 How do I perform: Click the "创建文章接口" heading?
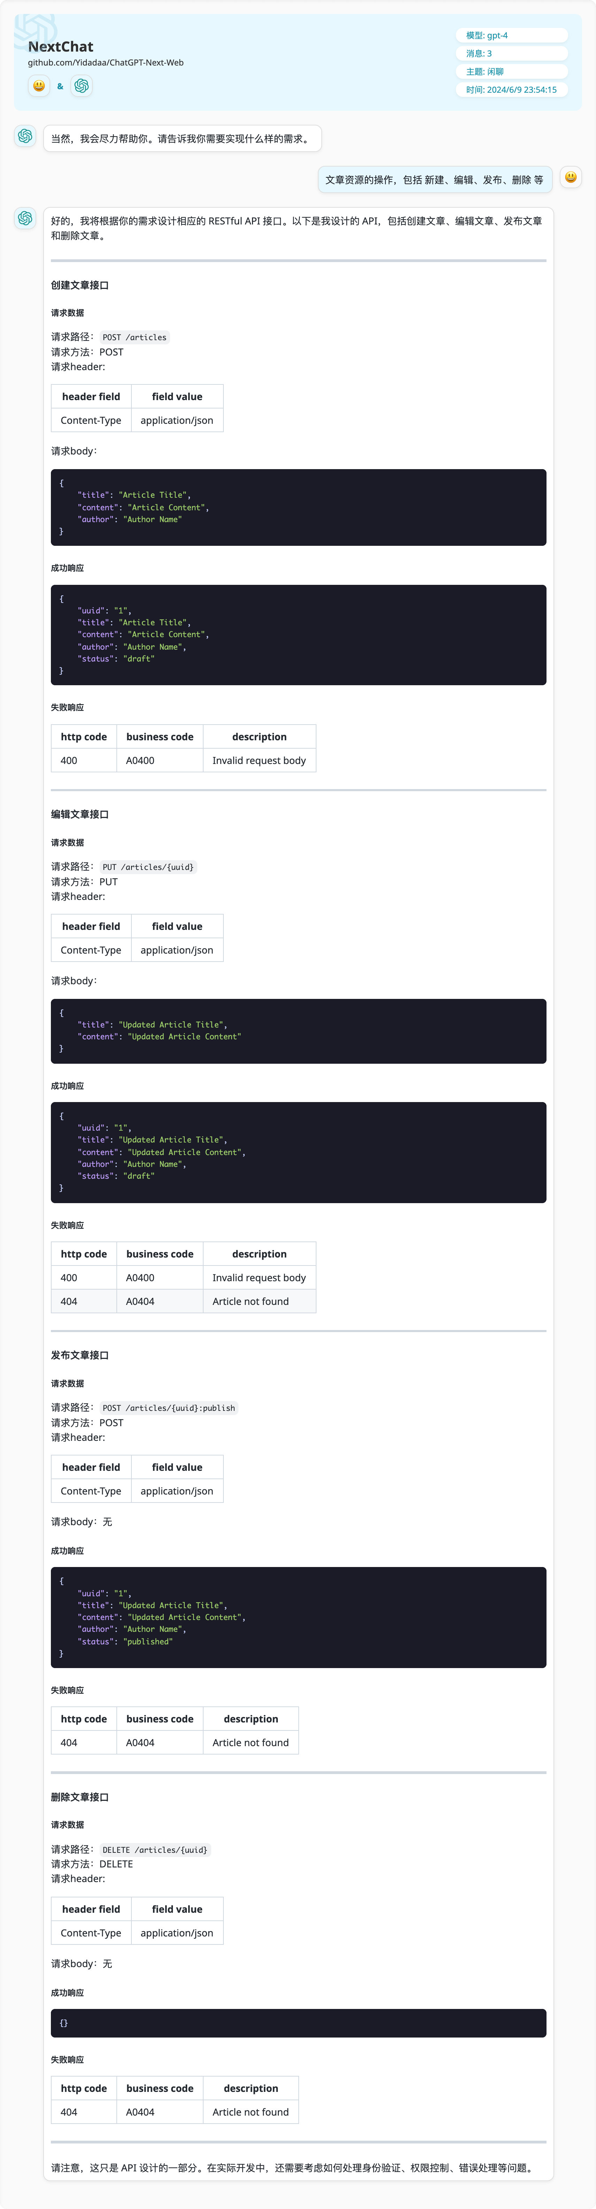[x=80, y=285]
